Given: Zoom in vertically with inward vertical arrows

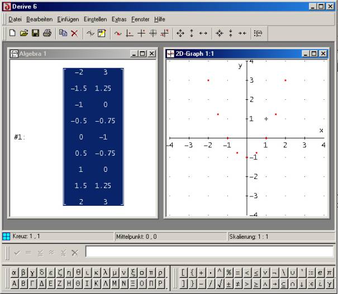Looking at the screenshot, I should (x=231, y=33).
